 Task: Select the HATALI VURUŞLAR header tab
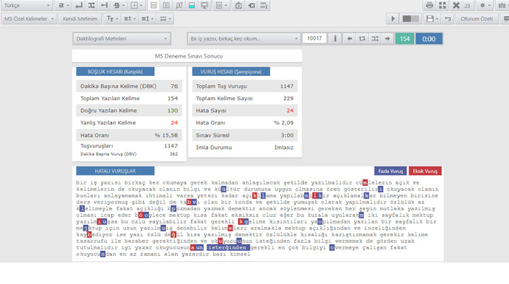[115, 171]
